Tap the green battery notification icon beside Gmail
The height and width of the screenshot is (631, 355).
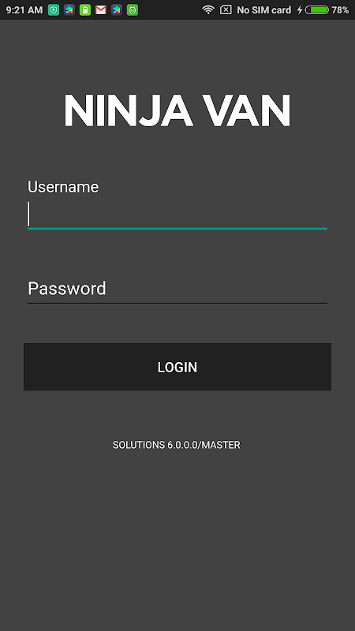point(85,10)
